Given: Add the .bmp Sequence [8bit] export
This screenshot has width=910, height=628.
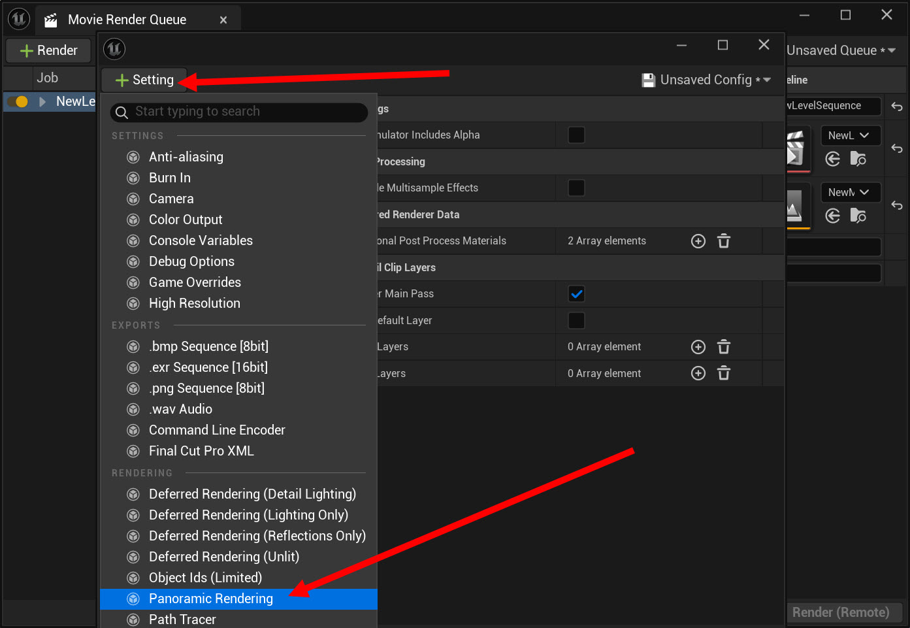Looking at the screenshot, I should 238,346.
